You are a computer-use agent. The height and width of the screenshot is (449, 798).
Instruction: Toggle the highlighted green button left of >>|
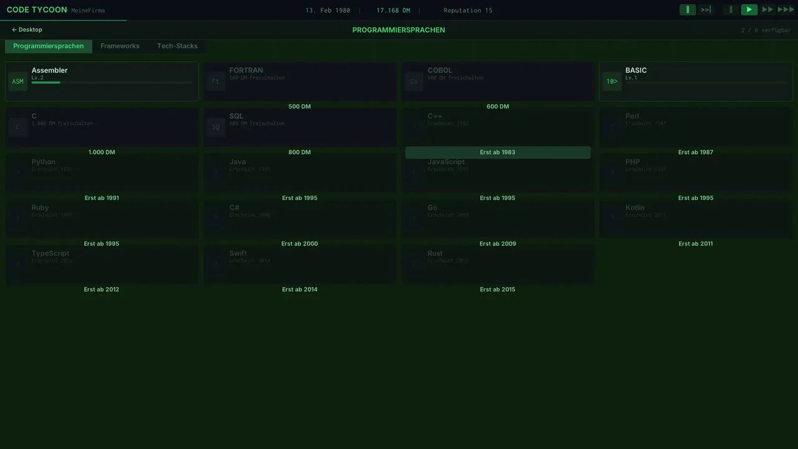(x=688, y=10)
